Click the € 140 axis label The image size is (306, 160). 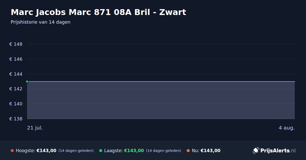pos(16,104)
